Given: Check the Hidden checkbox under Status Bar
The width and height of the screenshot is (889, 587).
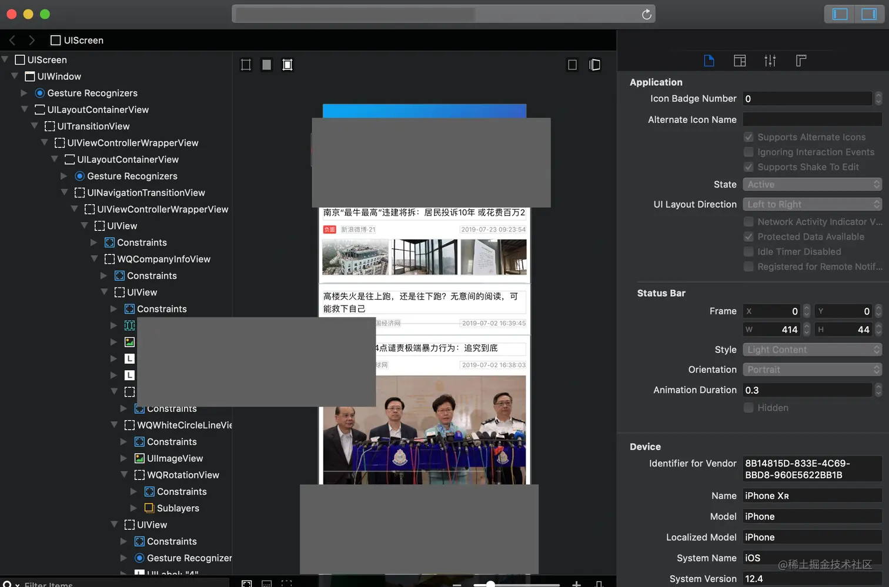Looking at the screenshot, I should tap(748, 408).
